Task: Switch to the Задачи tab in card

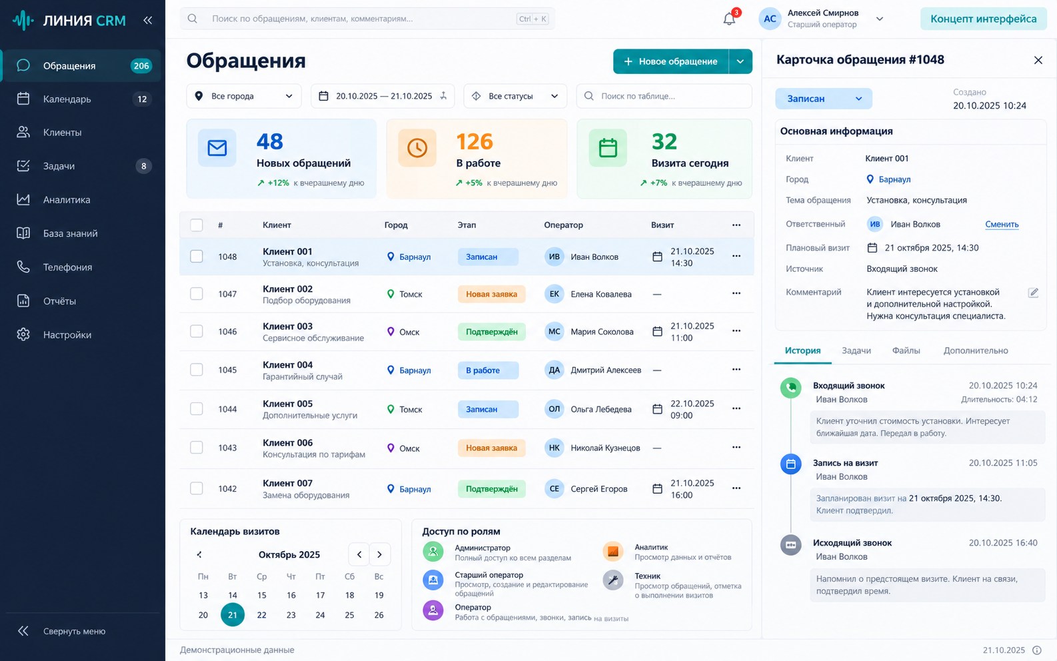Action: click(x=856, y=350)
